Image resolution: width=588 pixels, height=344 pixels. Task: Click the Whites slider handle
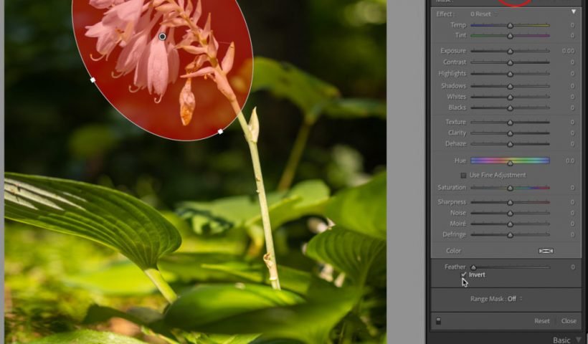pyautogui.click(x=510, y=97)
